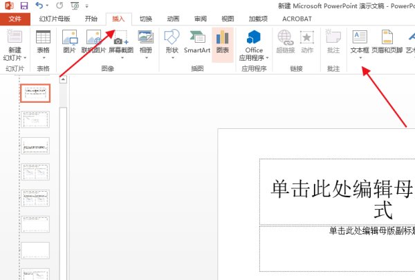Start slideshow from beginning icon in quick access

pyautogui.click(x=75, y=6)
